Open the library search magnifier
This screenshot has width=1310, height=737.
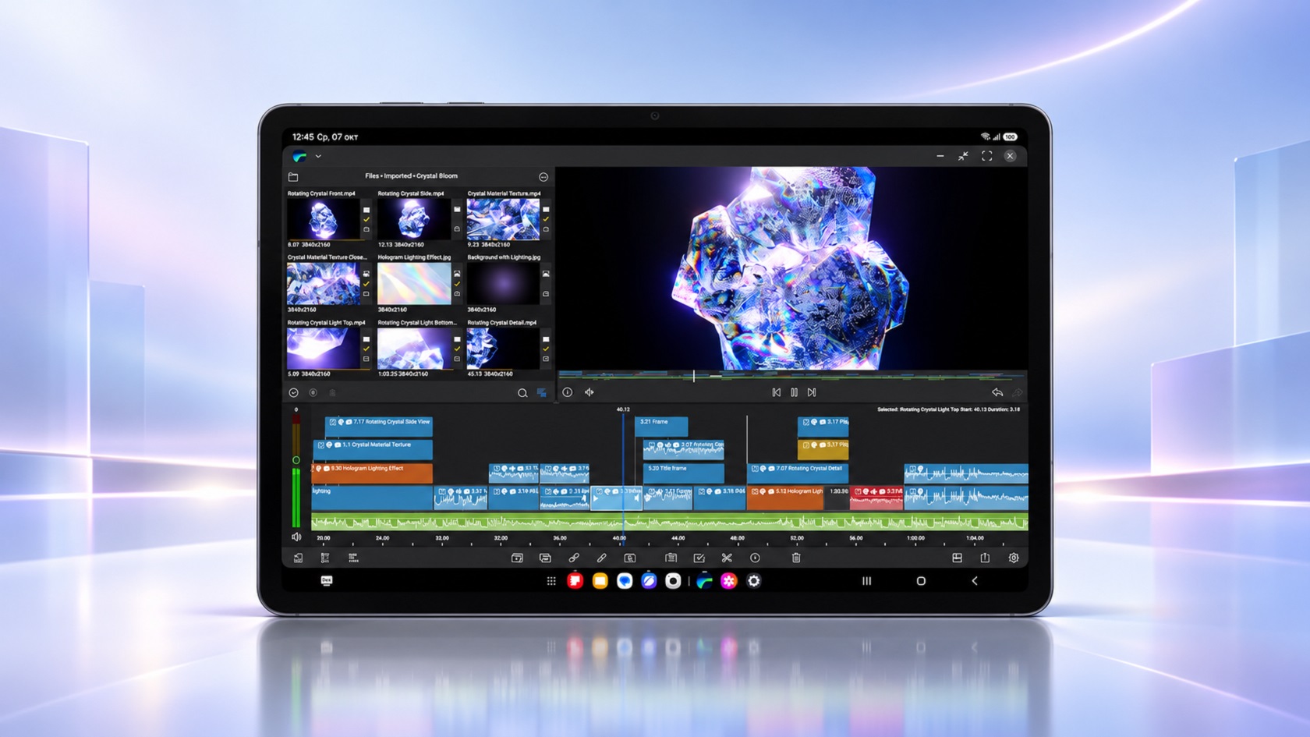522,393
